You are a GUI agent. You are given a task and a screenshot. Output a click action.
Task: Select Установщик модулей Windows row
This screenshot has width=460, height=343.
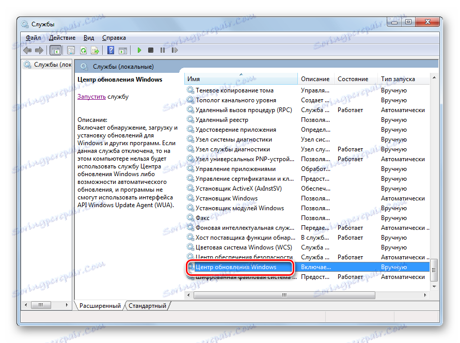coord(308,208)
